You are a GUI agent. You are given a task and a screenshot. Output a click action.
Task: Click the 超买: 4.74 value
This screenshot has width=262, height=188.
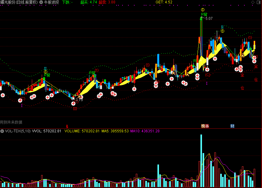click(88, 2)
